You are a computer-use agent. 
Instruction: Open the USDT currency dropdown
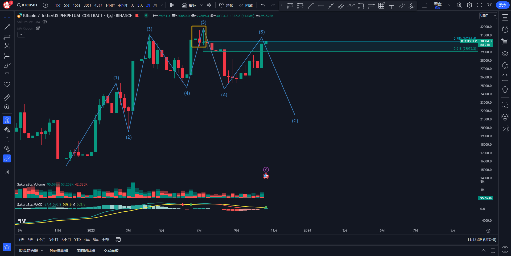pyautogui.click(x=488, y=16)
